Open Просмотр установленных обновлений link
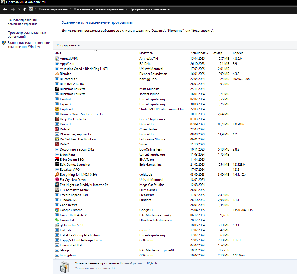 point(27,35)
